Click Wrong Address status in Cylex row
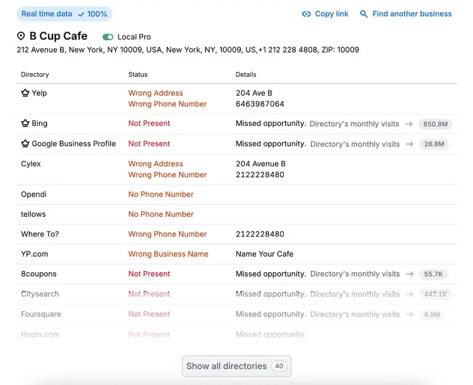The image size is (473, 385). pyautogui.click(x=156, y=164)
